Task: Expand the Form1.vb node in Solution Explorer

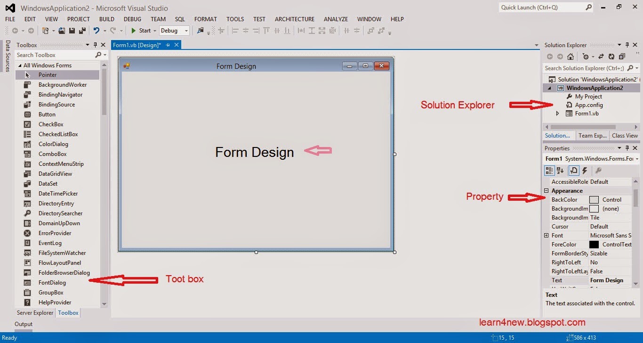Action: click(x=557, y=113)
